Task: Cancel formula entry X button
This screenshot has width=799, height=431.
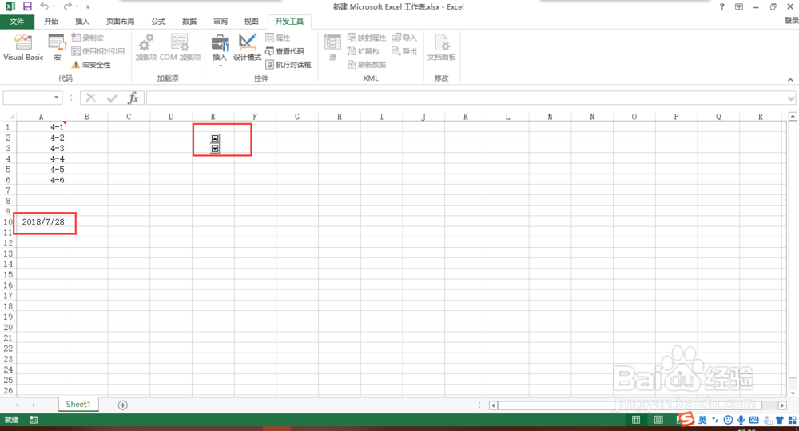Action: pos(91,98)
